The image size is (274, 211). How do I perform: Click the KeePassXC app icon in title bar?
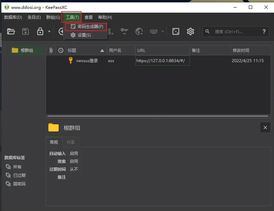[6, 8]
